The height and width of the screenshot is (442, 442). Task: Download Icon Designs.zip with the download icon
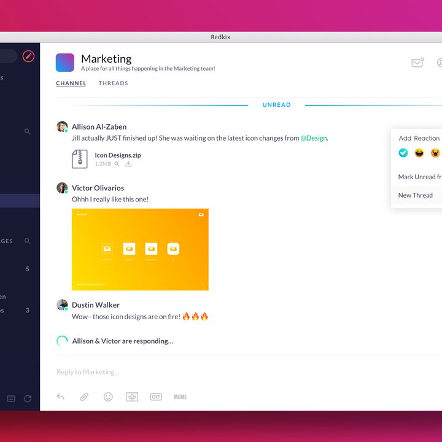tap(128, 164)
